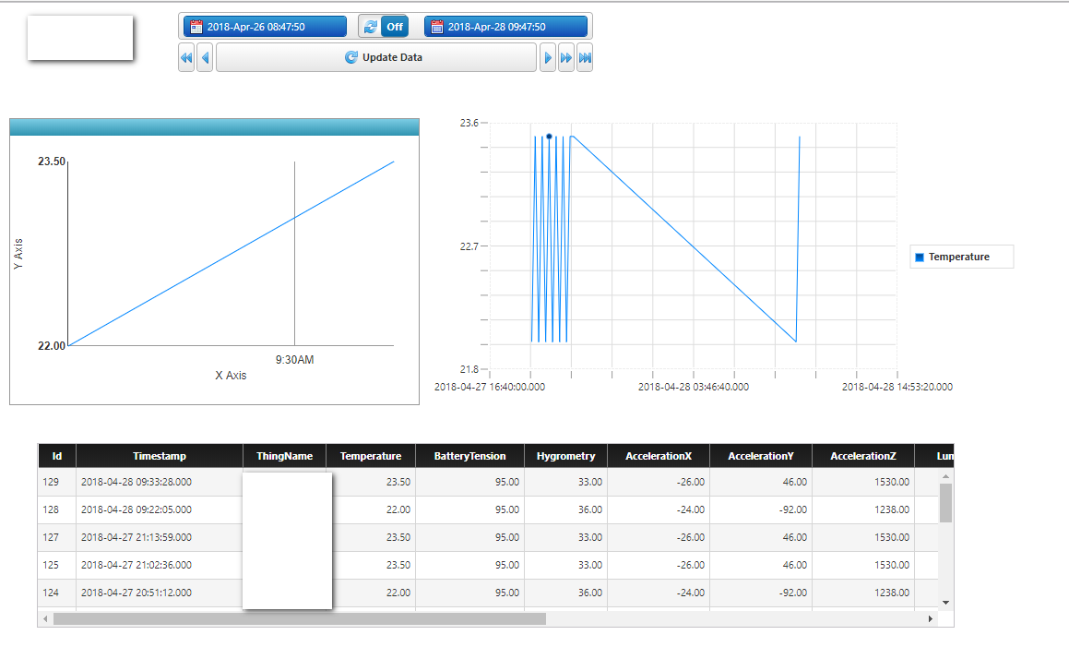Click timestamp 2018-04-28 09:33:28.000
This screenshot has width=1069, height=647.
coord(137,482)
